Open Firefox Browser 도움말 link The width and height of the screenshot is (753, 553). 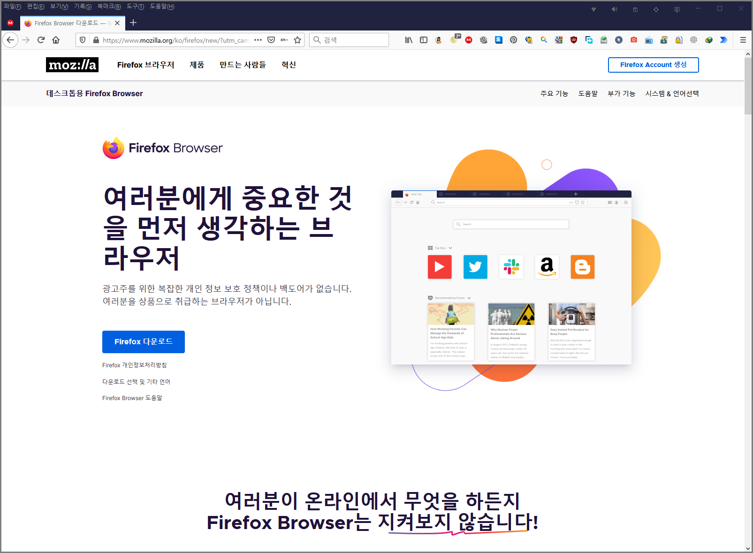pyautogui.click(x=132, y=398)
